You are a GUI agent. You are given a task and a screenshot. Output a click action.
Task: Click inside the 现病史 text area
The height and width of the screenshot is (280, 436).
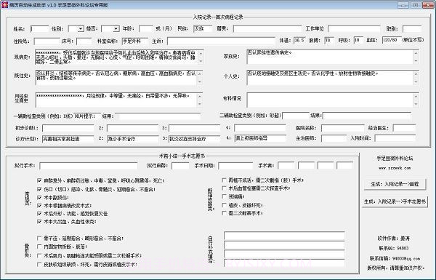(x=116, y=57)
